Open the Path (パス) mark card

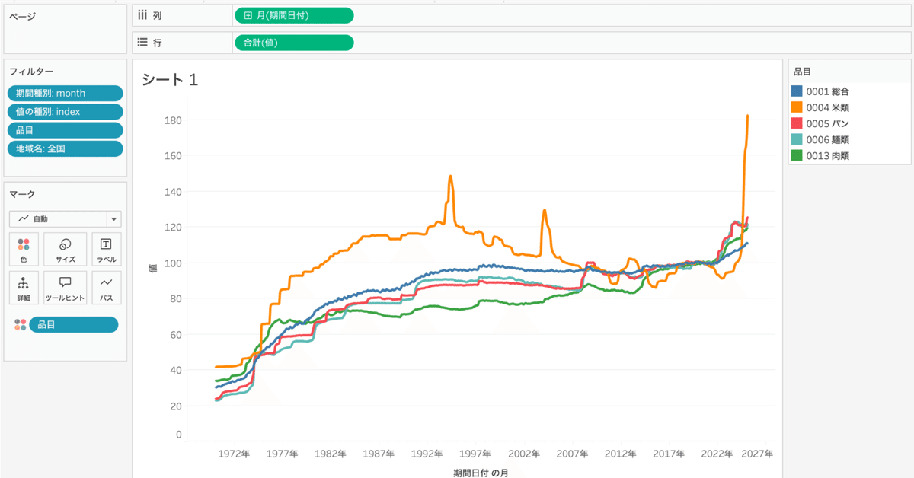[106, 288]
